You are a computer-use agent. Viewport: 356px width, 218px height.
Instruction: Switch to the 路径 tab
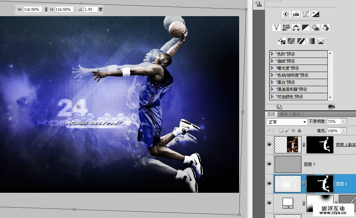296,114
